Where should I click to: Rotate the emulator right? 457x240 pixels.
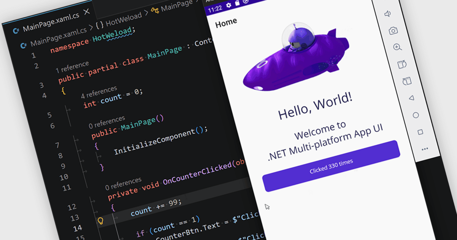pyautogui.click(x=407, y=81)
